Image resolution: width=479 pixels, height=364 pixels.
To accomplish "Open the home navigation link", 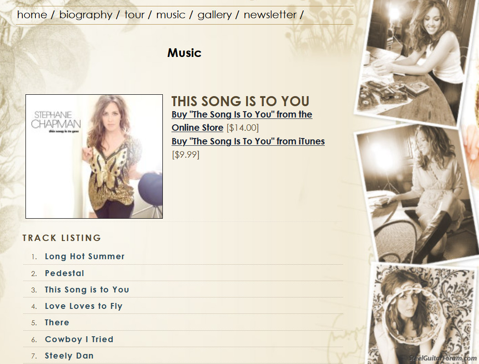I will coord(32,15).
